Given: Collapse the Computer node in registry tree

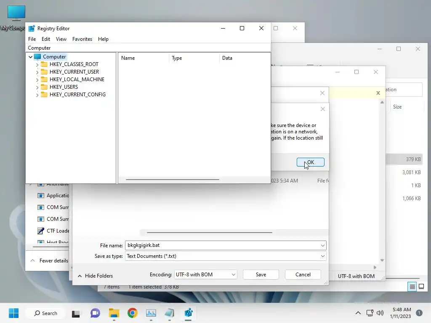Looking at the screenshot, I should pyautogui.click(x=30, y=57).
